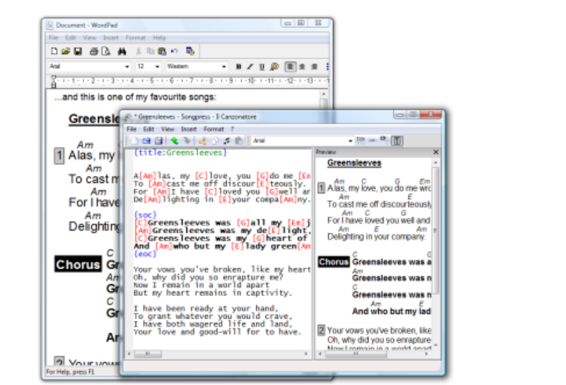The image size is (566, 385).
Task: Click {eoc} directive in Songpress editor
Action: 144,254
